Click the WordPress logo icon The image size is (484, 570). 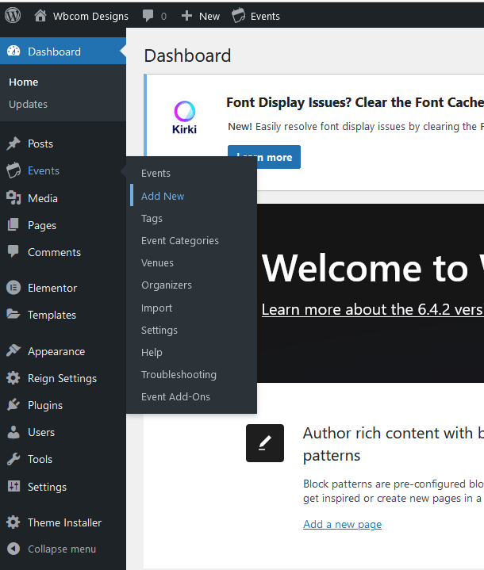point(13,15)
